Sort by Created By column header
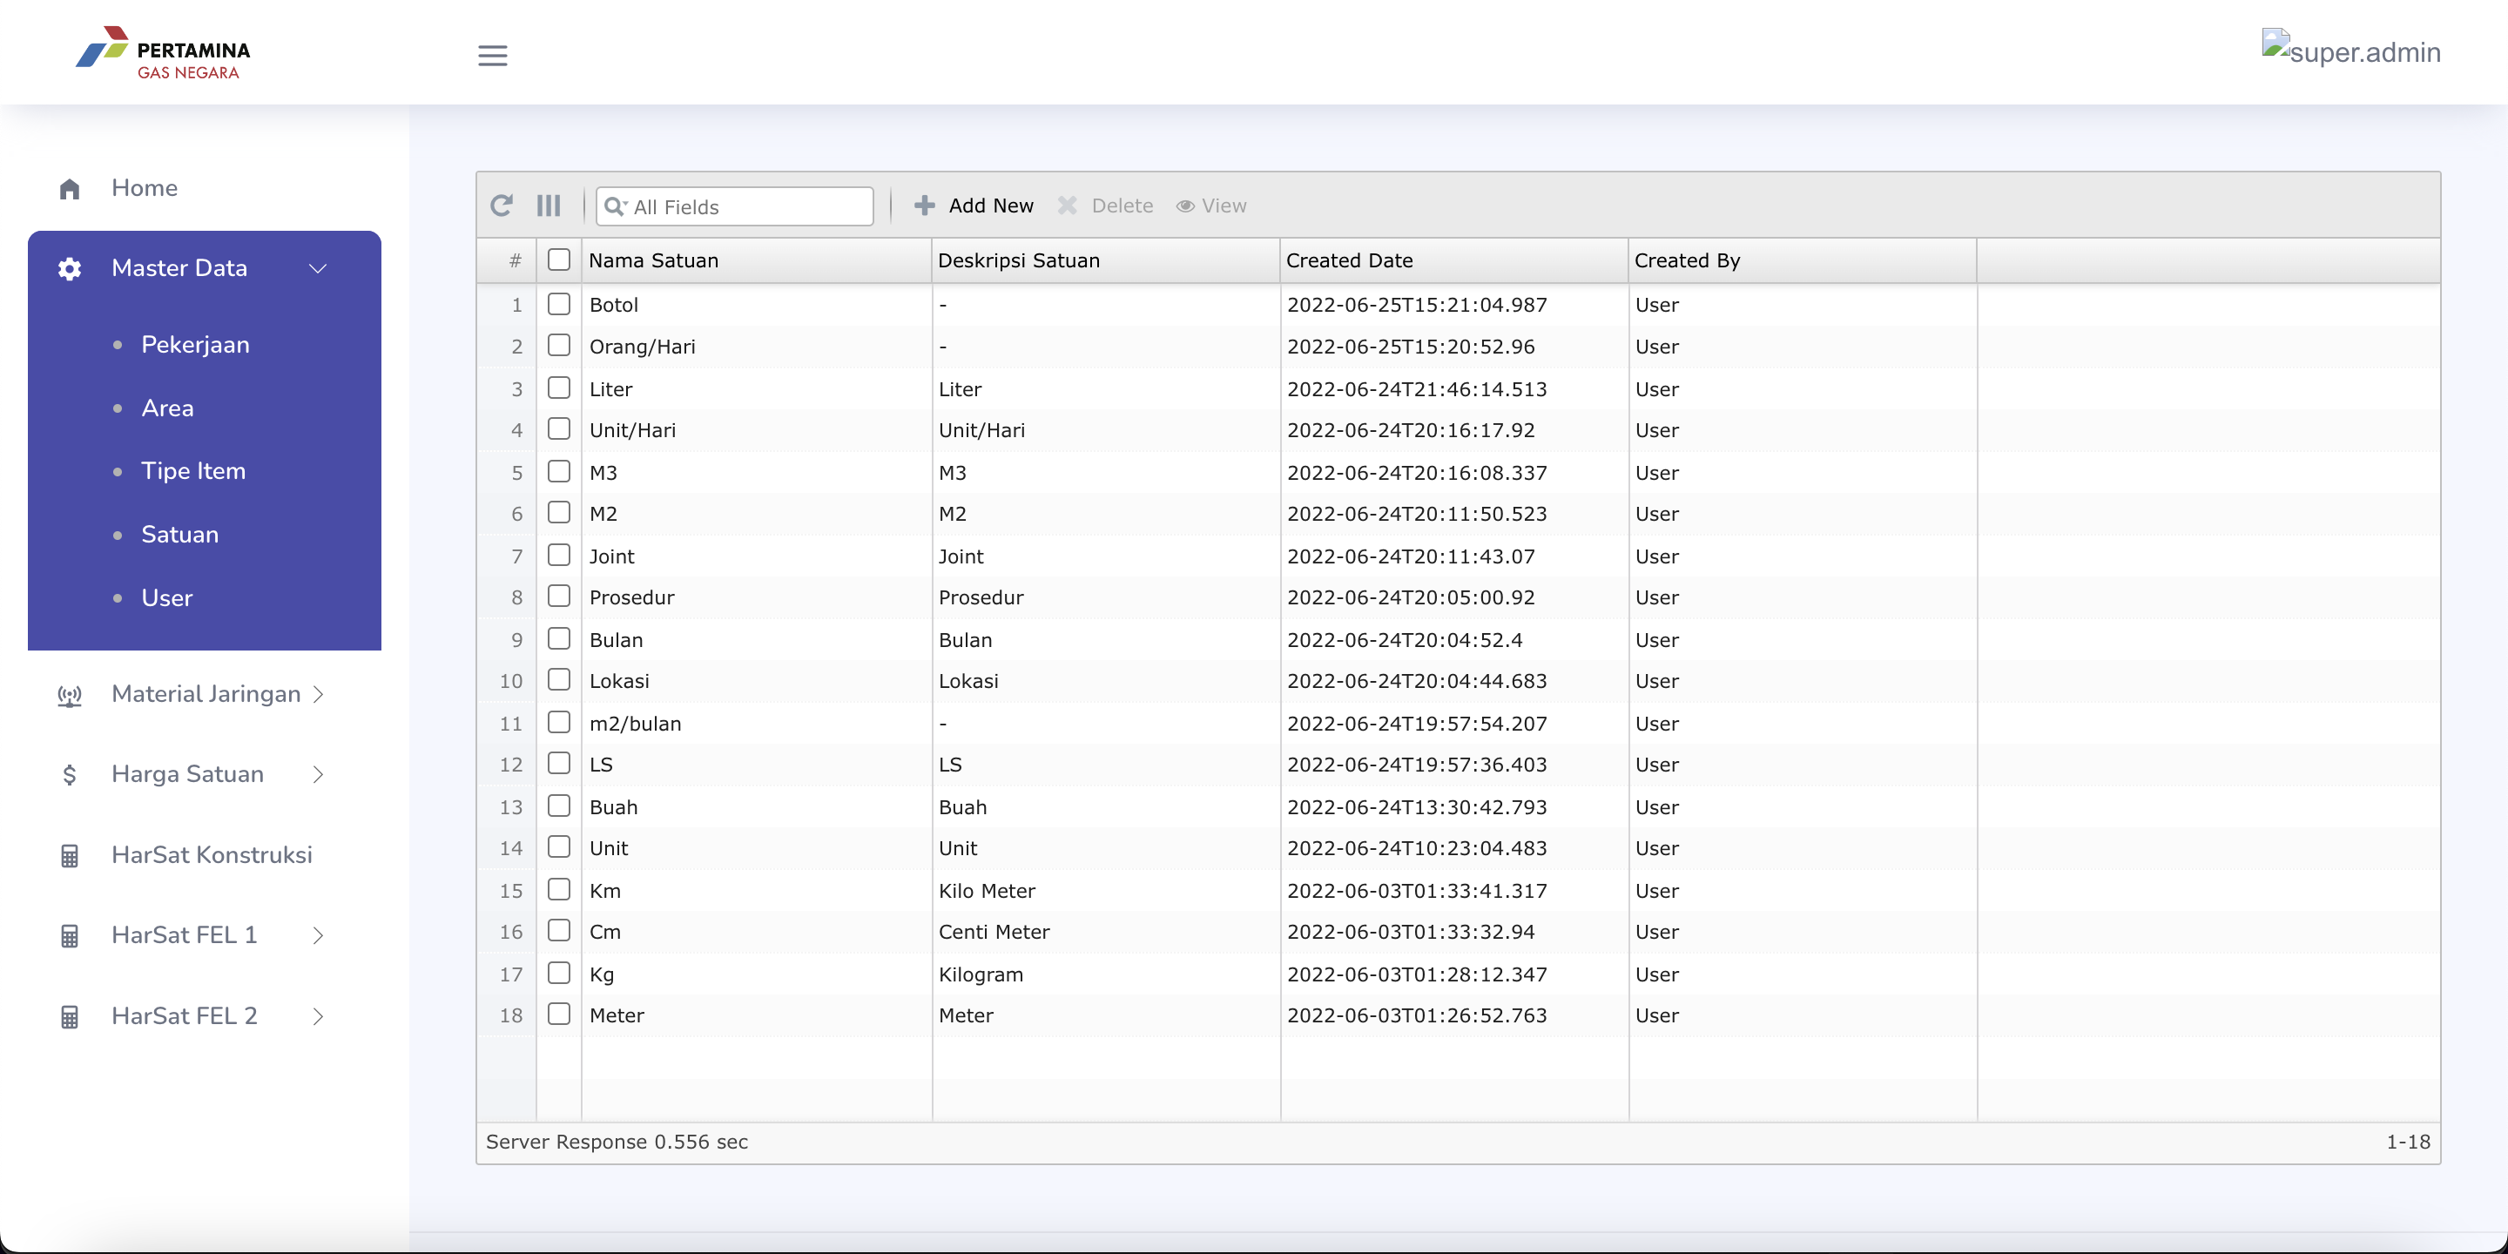 [x=1802, y=261]
